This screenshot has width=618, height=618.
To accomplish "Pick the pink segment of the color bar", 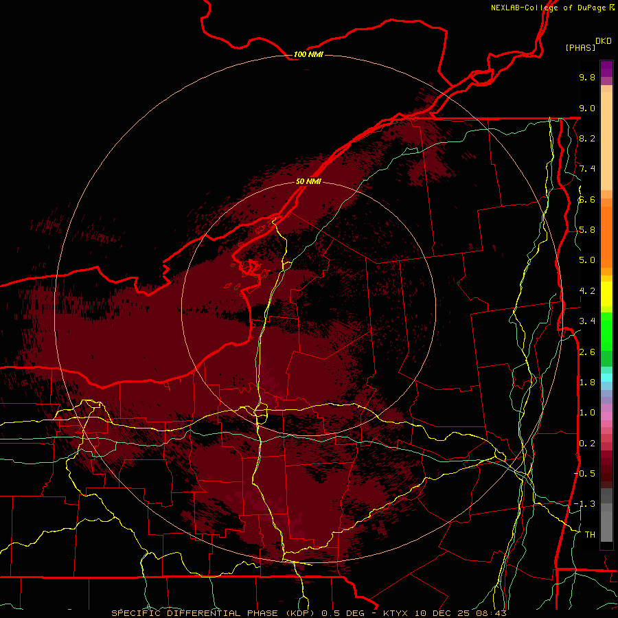I will pos(606,416).
